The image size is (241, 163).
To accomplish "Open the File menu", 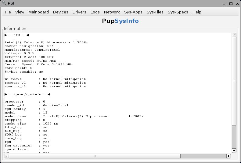I will click(8, 12).
